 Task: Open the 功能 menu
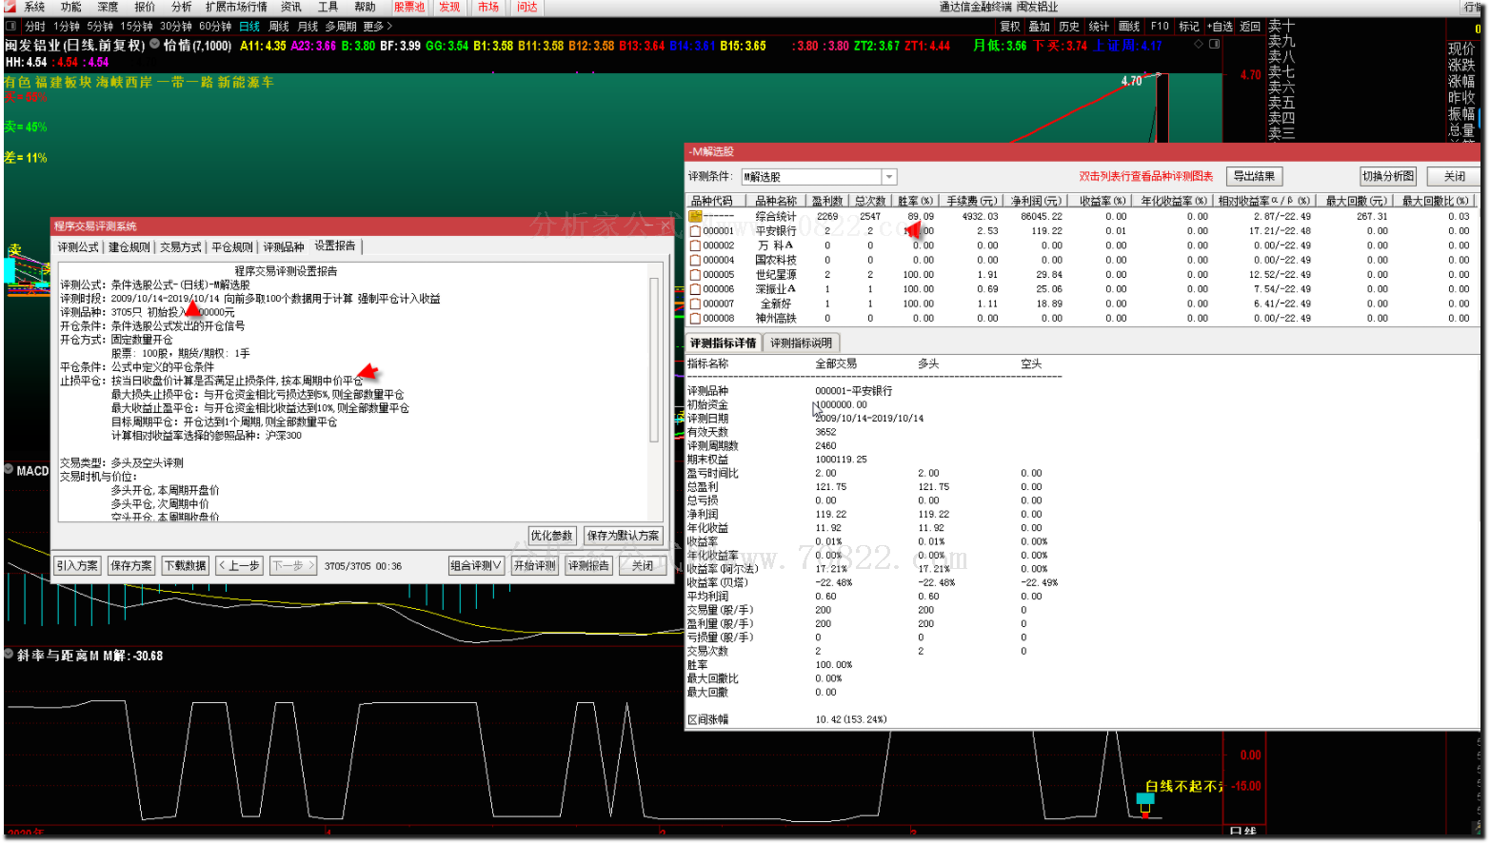coord(71,7)
